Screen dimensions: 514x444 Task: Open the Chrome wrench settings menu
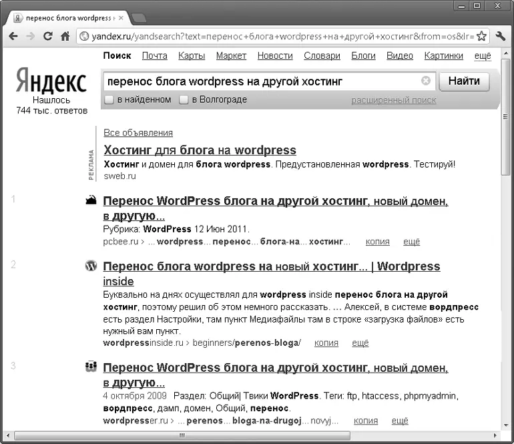501,36
